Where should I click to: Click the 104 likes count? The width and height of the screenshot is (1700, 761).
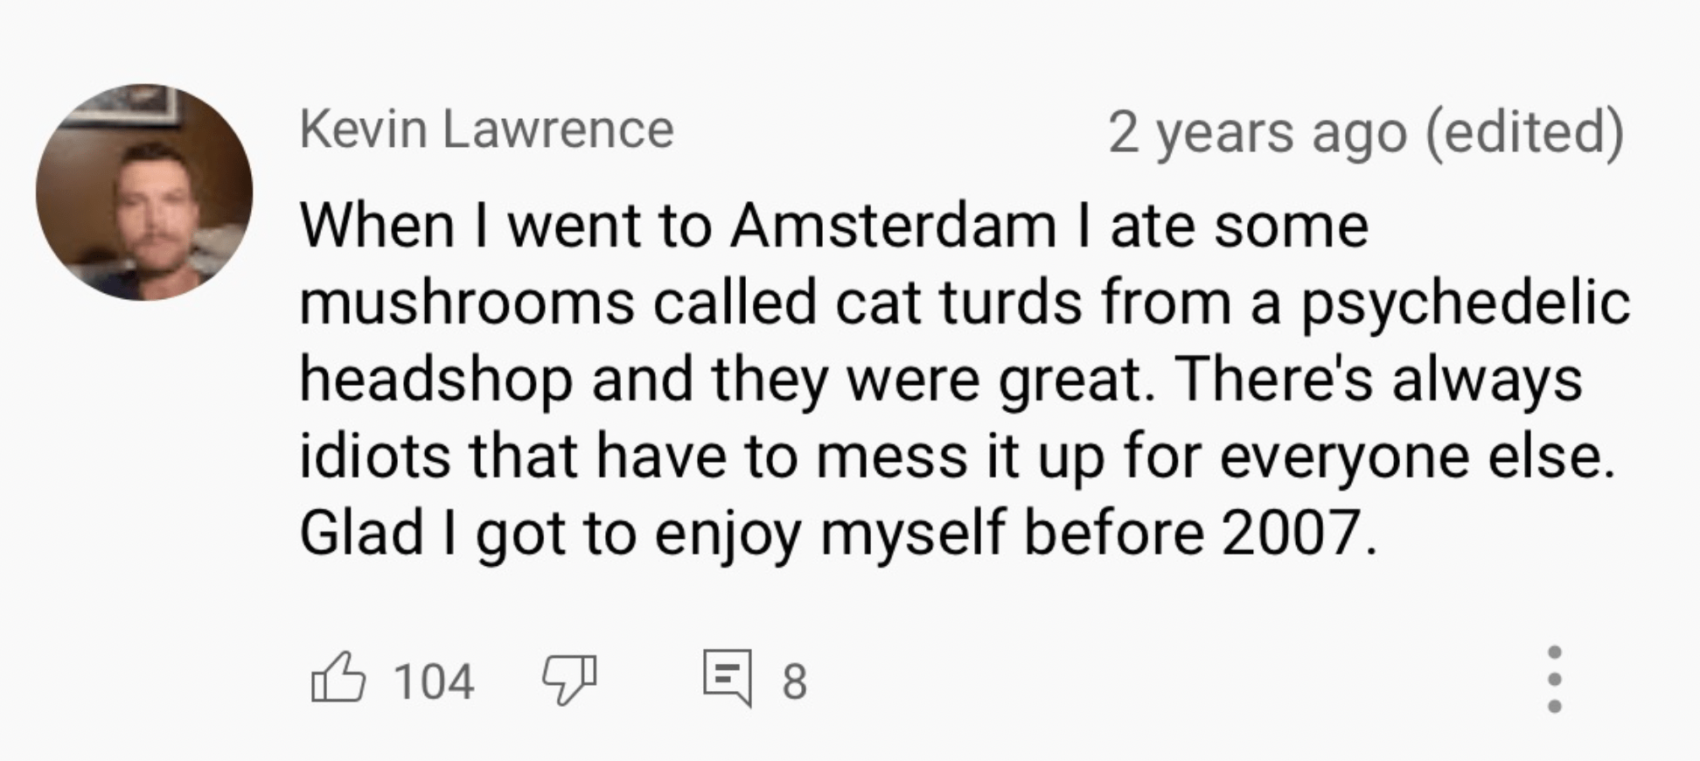(x=434, y=681)
